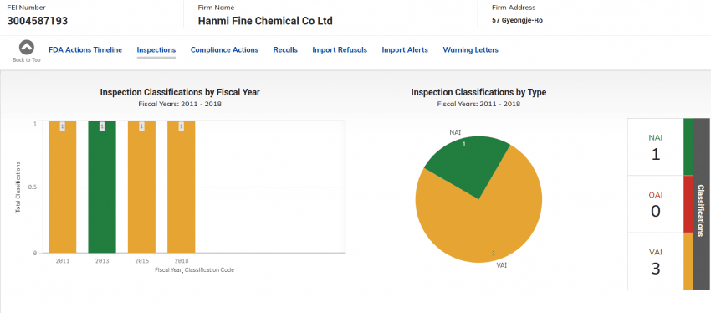View the Import Alerts section
The width and height of the screenshot is (711, 313).
point(405,50)
